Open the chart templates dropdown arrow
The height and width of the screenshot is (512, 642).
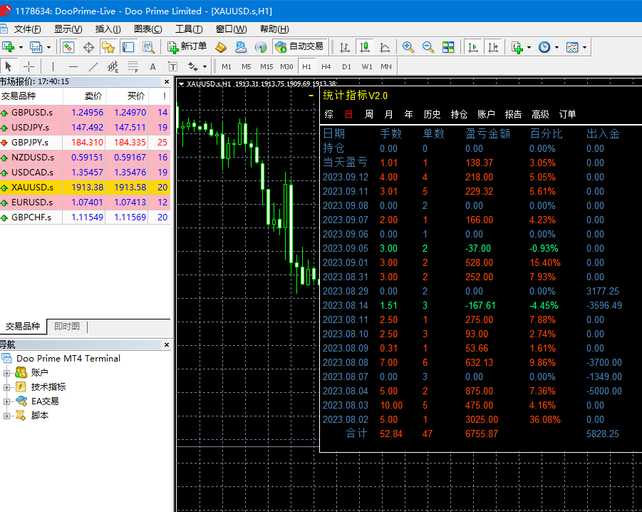[585, 47]
